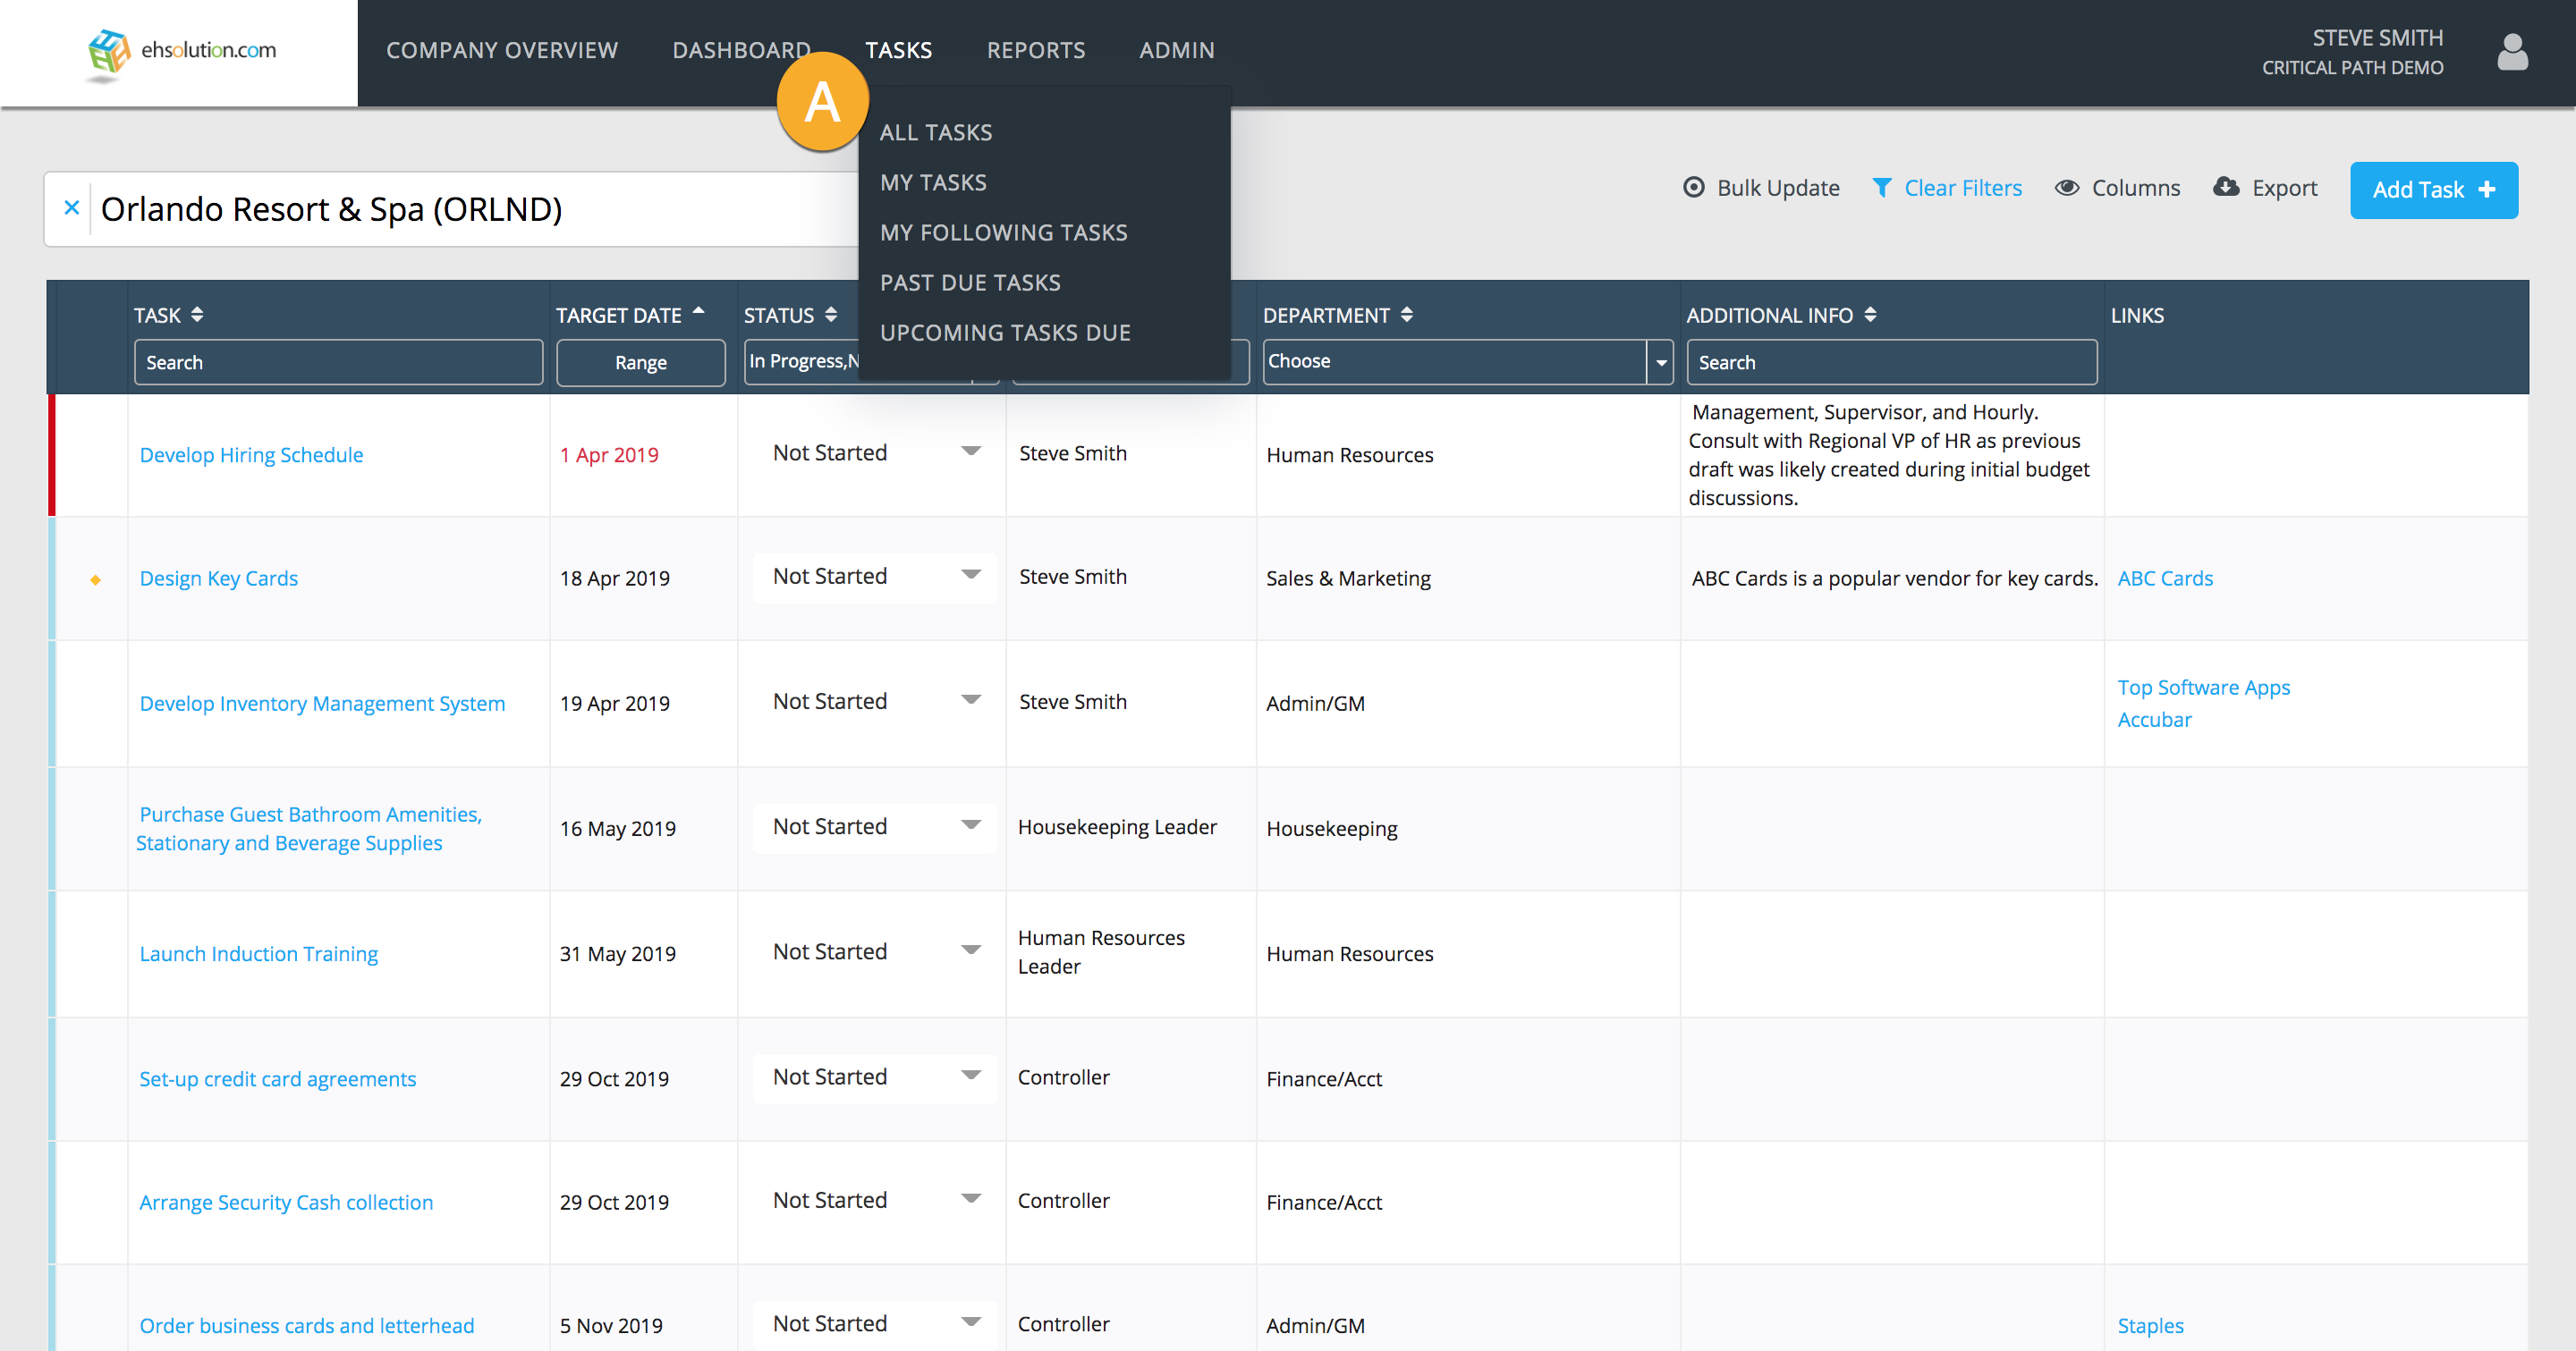Viewport: 2576px width, 1351px height.
Task: Open Arrange Security Cash collection task
Action: 286,1202
